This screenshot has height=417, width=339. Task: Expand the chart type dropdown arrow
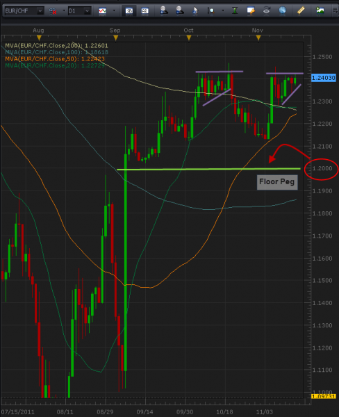click(x=115, y=11)
